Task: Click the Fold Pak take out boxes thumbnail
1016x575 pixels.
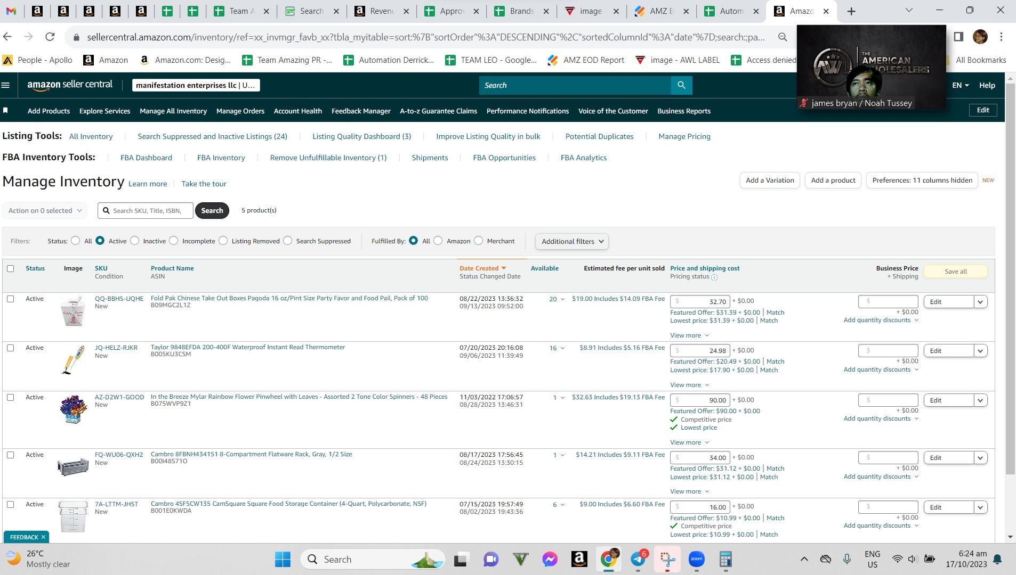Action: pos(73,312)
